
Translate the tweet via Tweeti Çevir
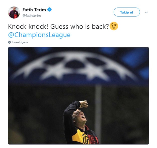20,42
